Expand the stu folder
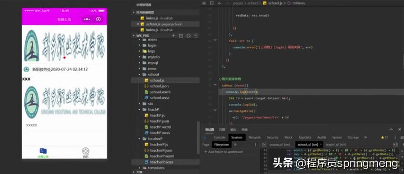Image resolution: width=404 pixels, height=174 pixels. (x=139, y=104)
